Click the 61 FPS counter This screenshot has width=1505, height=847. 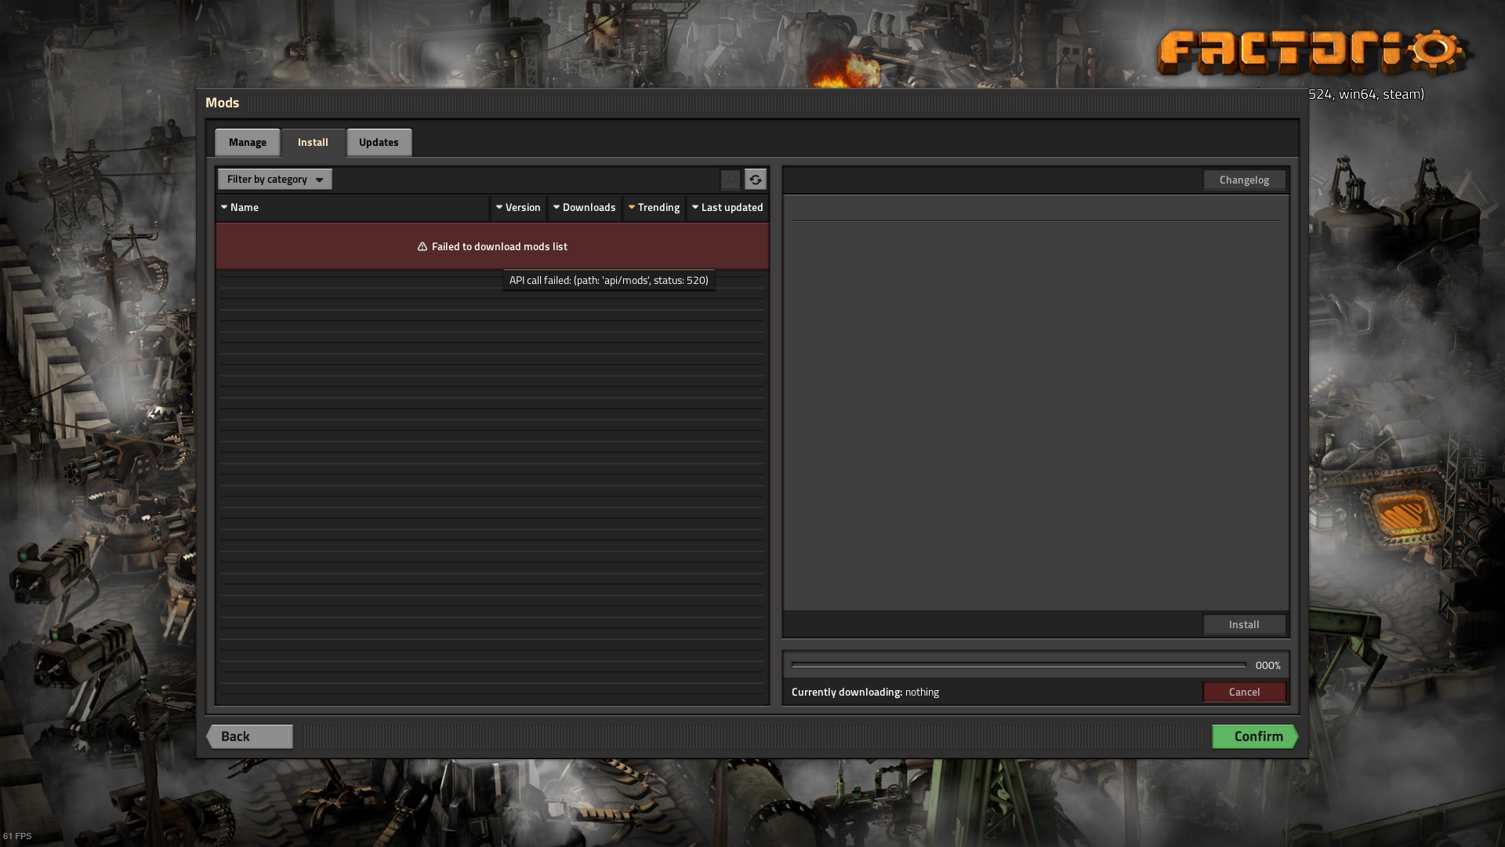(x=17, y=836)
